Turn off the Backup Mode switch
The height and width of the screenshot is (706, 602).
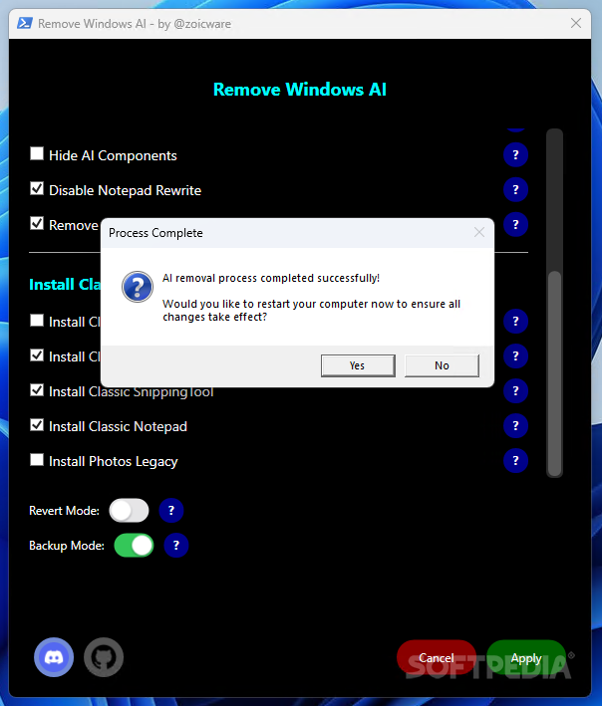(134, 546)
